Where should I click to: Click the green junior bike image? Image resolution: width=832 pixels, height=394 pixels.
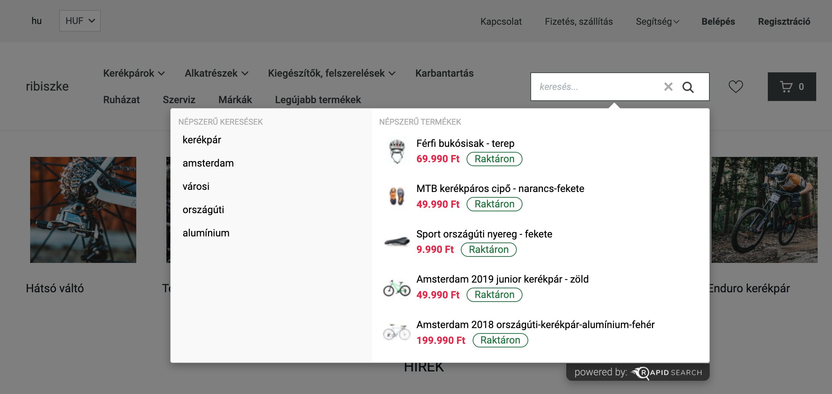tap(397, 287)
